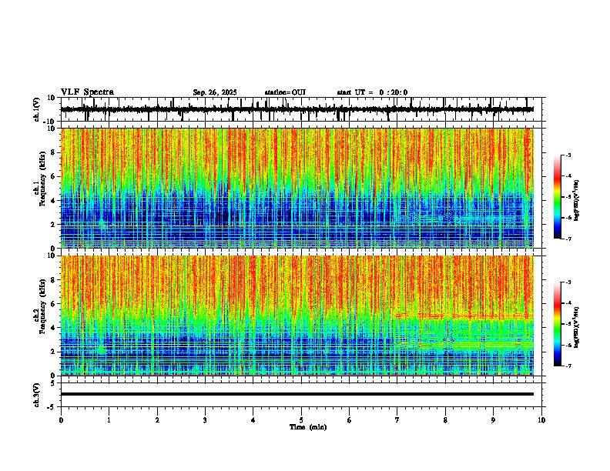Click the "-3" label on ch.1 color bar
This screenshot has width=610, height=471.
(568, 155)
